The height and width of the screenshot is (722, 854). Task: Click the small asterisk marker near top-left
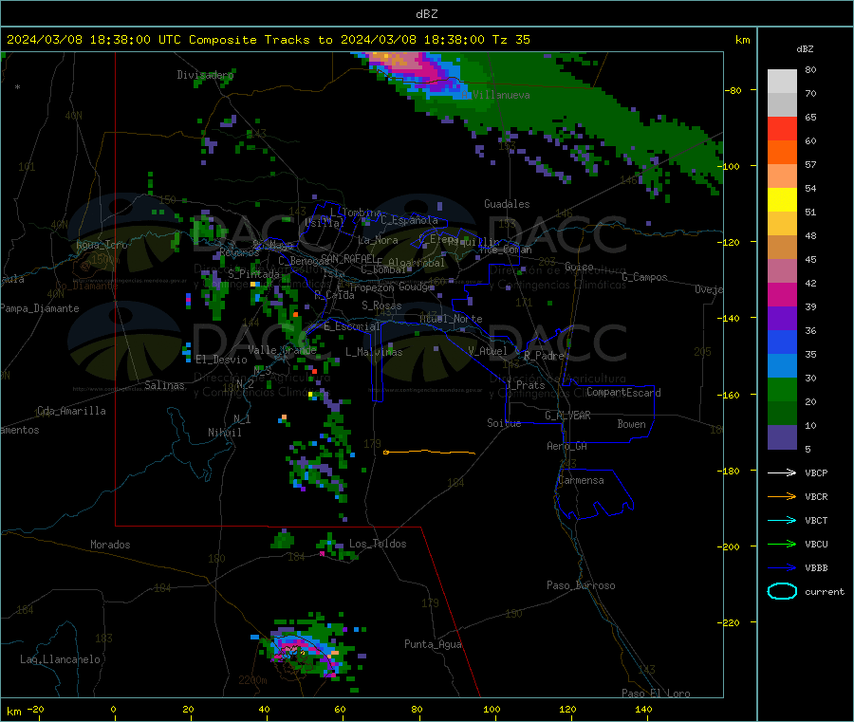[18, 87]
